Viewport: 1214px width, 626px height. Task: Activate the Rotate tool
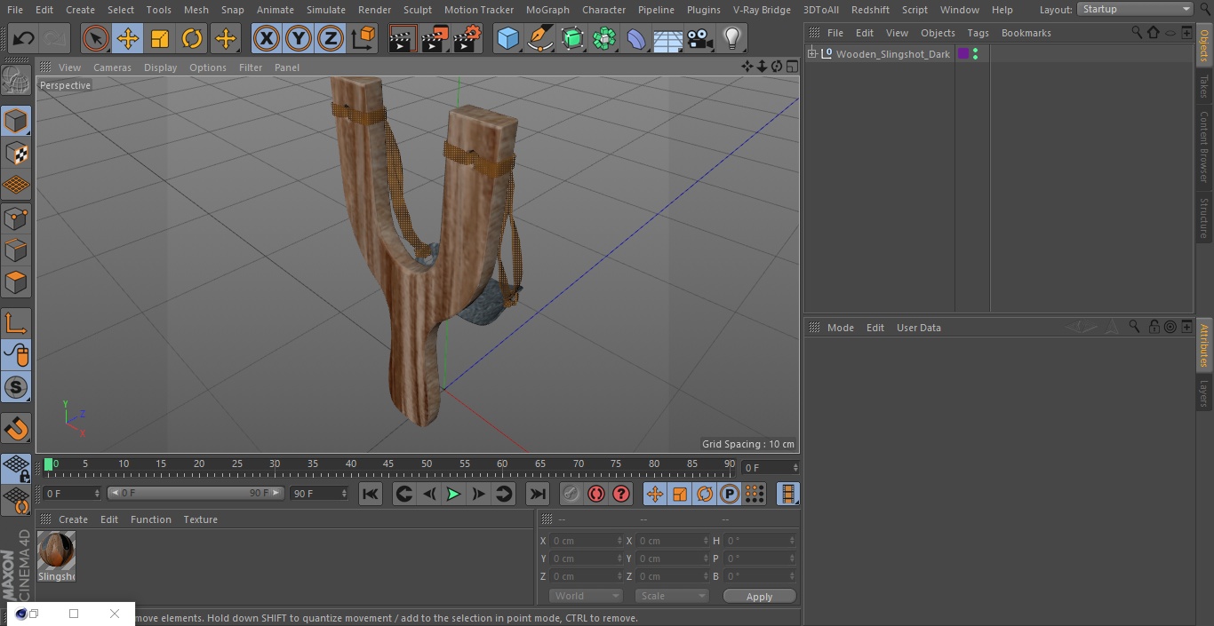click(x=192, y=38)
